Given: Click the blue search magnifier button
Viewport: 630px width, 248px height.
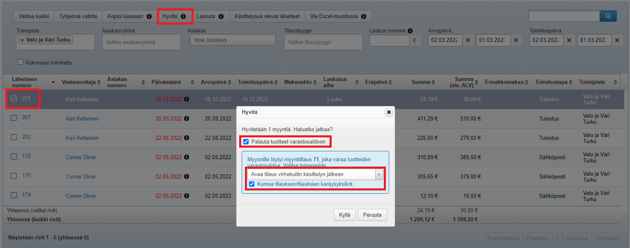Looking at the screenshot, I should point(608,16).
